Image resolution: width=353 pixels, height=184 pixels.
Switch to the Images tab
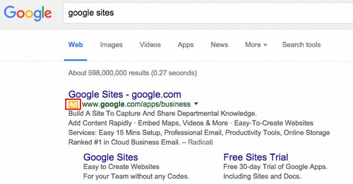tap(111, 45)
